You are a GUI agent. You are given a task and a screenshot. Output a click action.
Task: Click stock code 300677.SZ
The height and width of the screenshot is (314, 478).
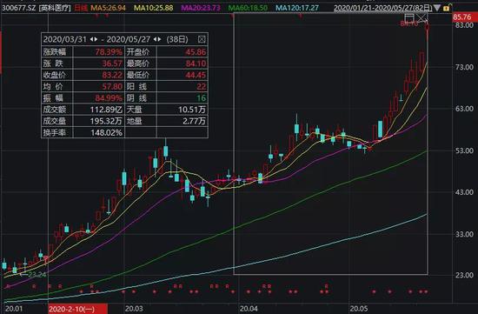pyautogui.click(x=18, y=8)
